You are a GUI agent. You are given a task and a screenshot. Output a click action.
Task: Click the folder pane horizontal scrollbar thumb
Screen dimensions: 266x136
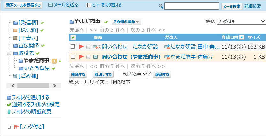pos(33,86)
